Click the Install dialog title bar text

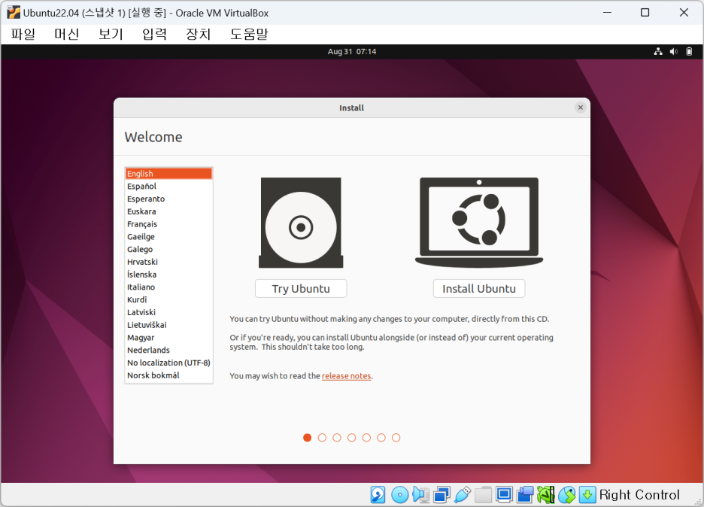[351, 108]
